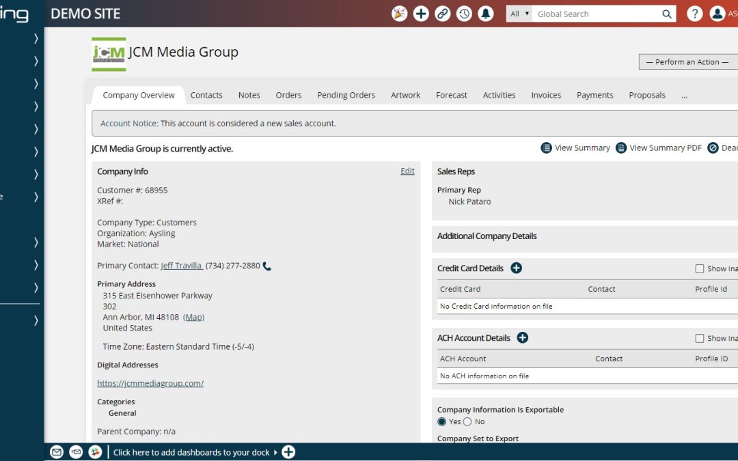The height and width of the screenshot is (461, 738).
Task: Add an ACH account with the plus icon
Action: [x=523, y=338]
